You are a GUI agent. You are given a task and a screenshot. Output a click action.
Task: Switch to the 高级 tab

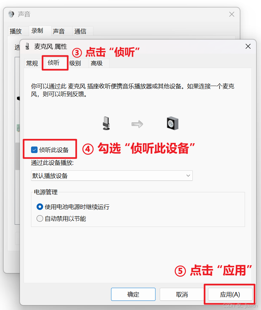pyautogui.click(x=97, y=63)
